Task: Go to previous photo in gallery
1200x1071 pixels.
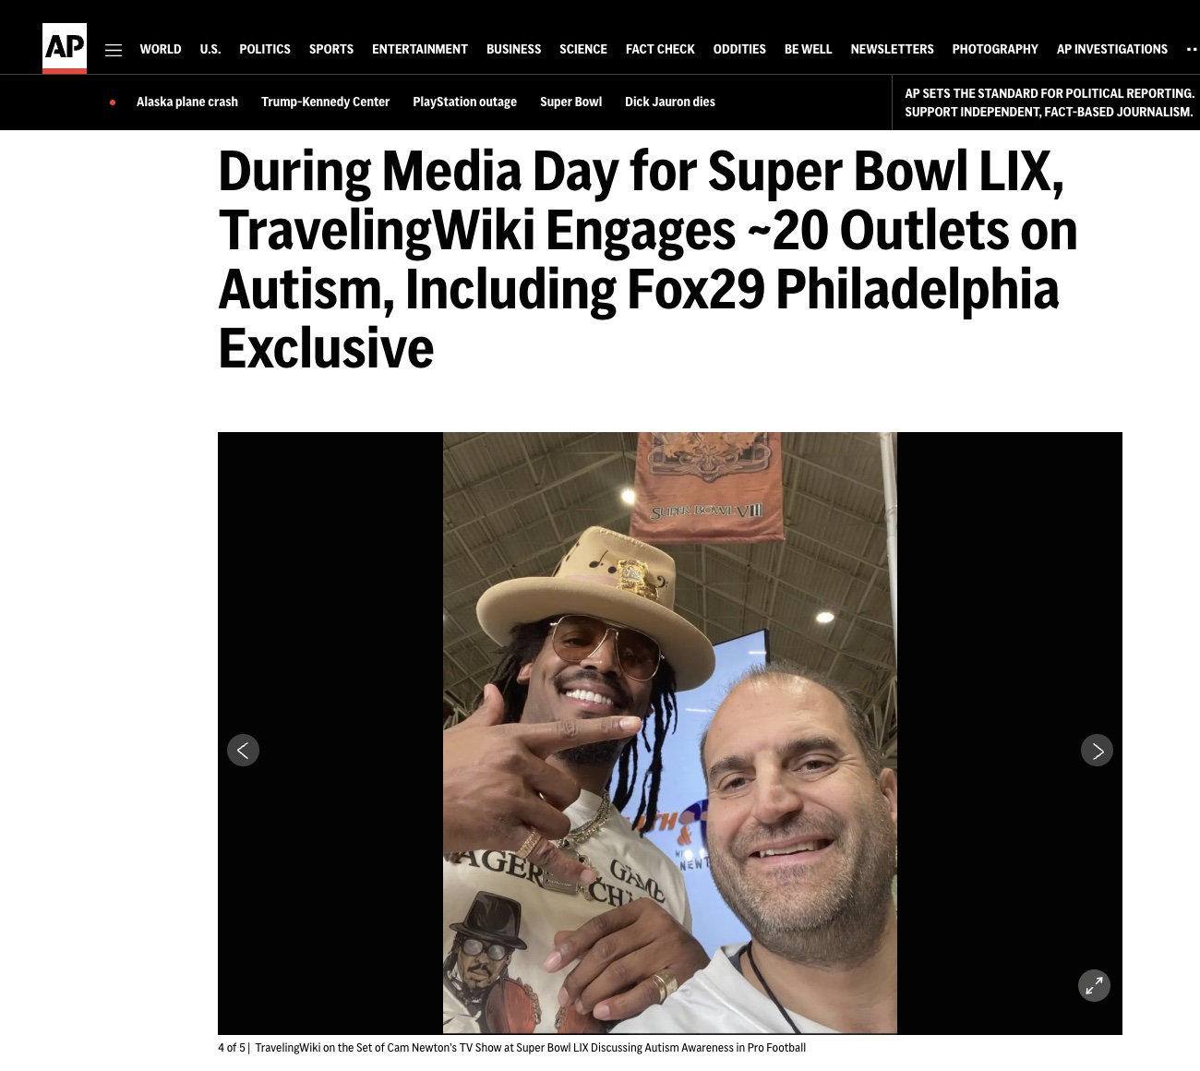Action: tap(243, 751)
